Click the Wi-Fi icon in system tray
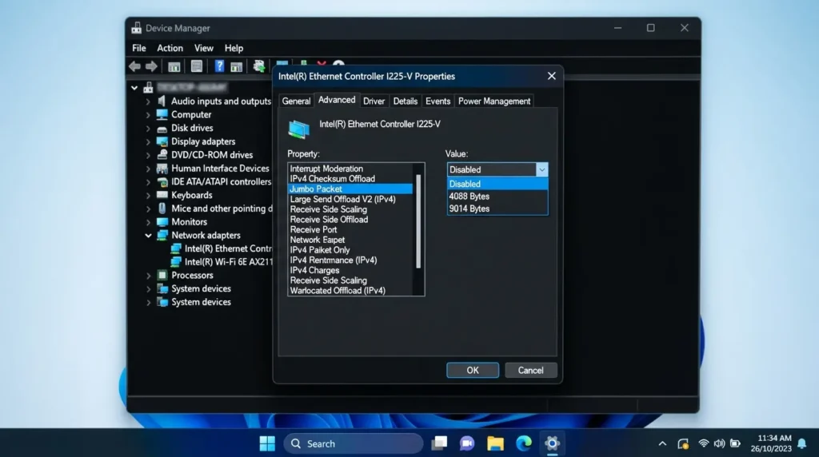 (704, 443)
